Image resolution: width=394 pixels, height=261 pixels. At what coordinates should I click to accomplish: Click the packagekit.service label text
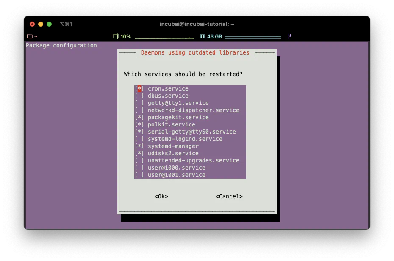[x=178, y=118]
